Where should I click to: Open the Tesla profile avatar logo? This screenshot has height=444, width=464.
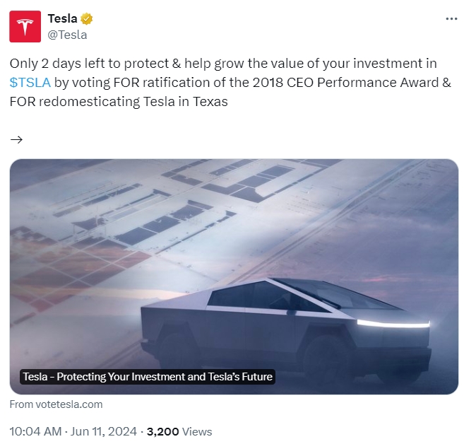click(25, 27)
